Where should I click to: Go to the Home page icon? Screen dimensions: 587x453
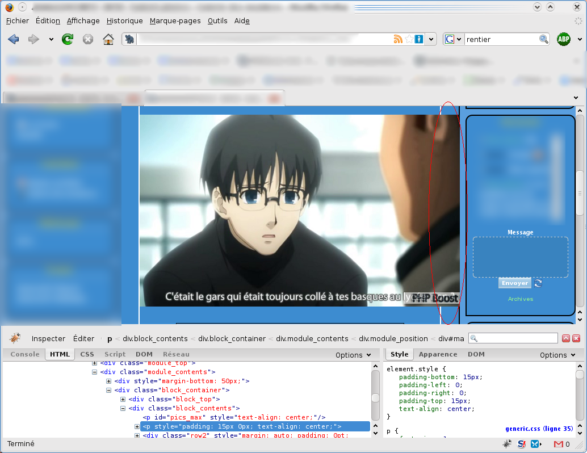point(108,39)
